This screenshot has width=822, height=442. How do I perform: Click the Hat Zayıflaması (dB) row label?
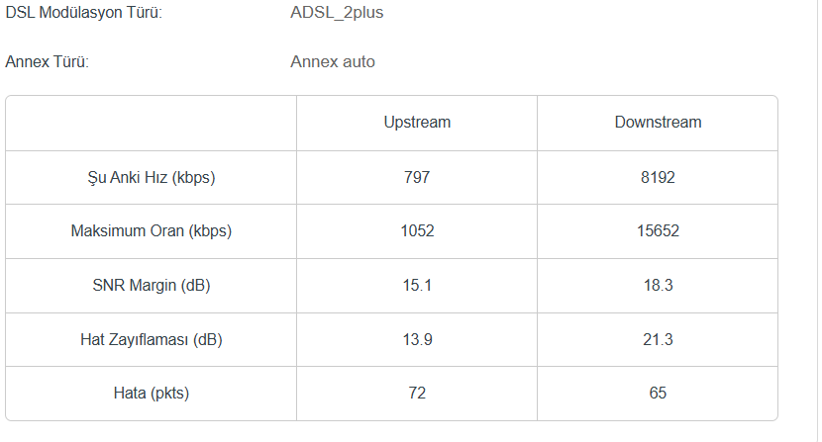[x=151, y=339]
